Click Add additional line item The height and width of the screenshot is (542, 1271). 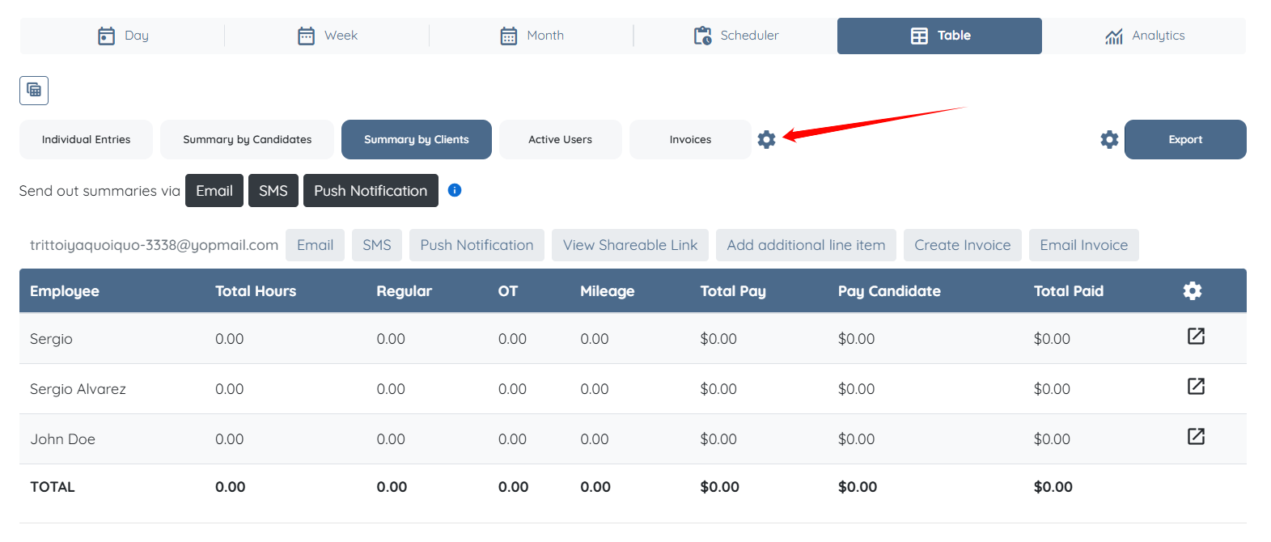point(806,245)
